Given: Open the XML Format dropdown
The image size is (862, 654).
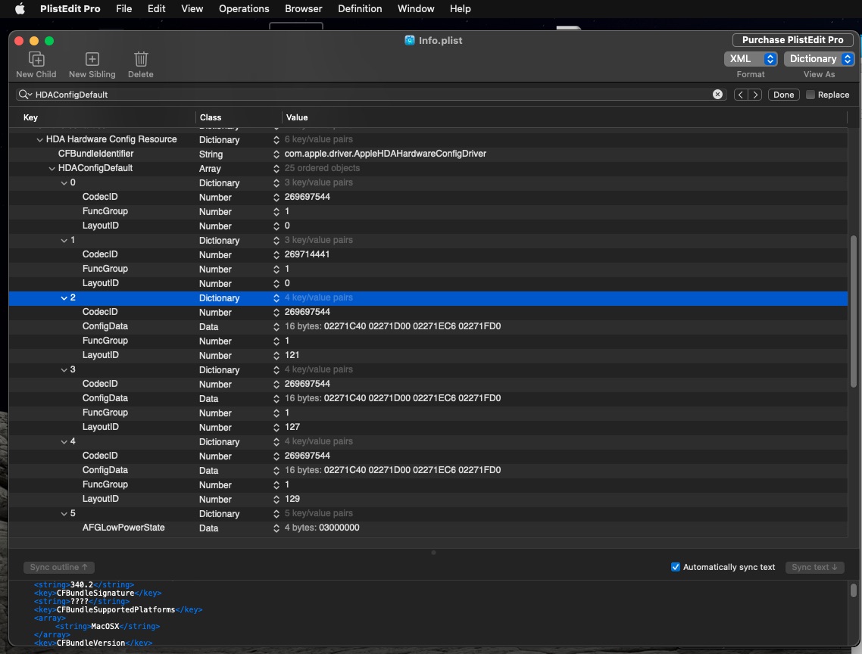Looking at the screenshot, I should point(750,59).
